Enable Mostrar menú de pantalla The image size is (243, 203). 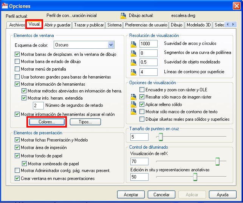17,69
